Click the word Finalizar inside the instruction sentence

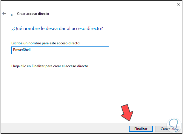pyautogui.click(x=40, y=66)
